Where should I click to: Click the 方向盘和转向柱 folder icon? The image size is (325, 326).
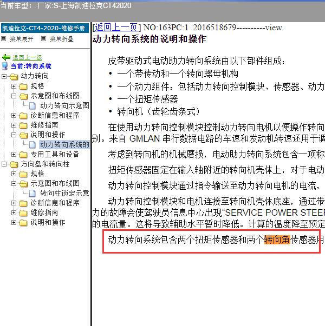pos(14,164)
